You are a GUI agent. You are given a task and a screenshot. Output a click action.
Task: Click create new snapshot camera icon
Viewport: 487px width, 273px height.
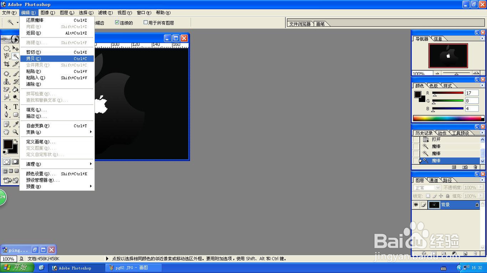pos(465,167)
